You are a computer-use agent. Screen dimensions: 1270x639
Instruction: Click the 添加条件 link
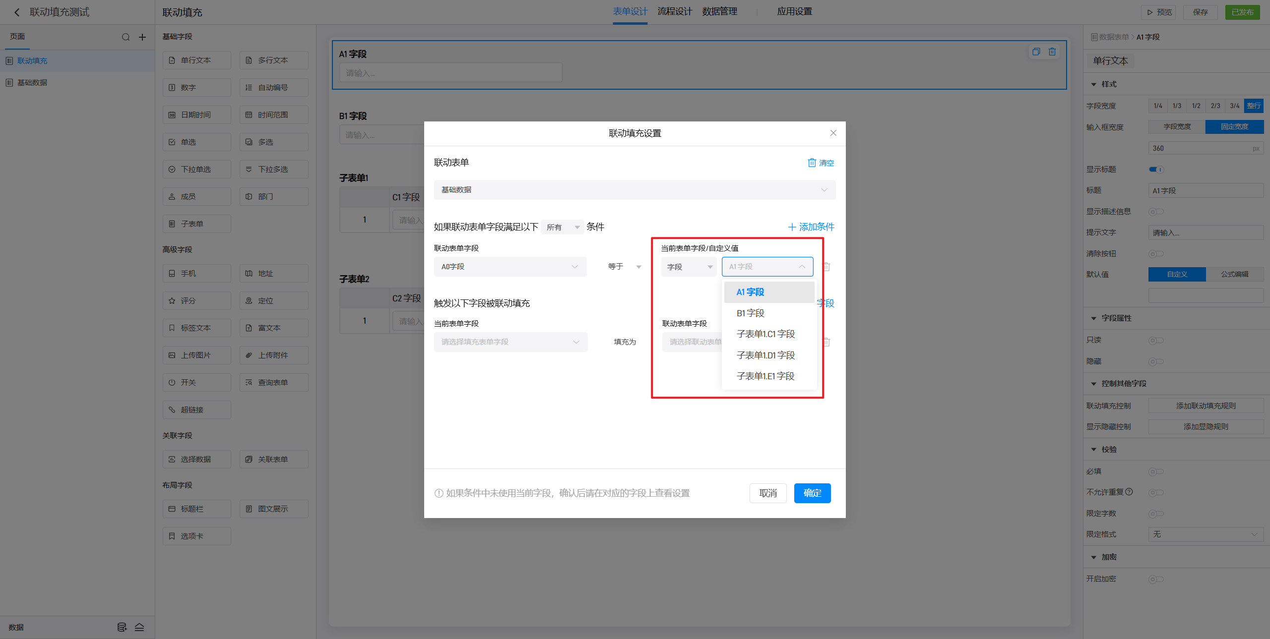[811, 227]
